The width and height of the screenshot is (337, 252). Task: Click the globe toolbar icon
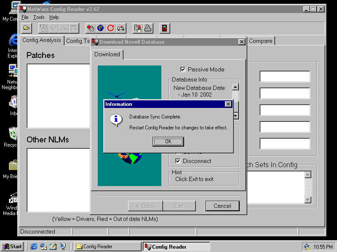tap(101, 28)
